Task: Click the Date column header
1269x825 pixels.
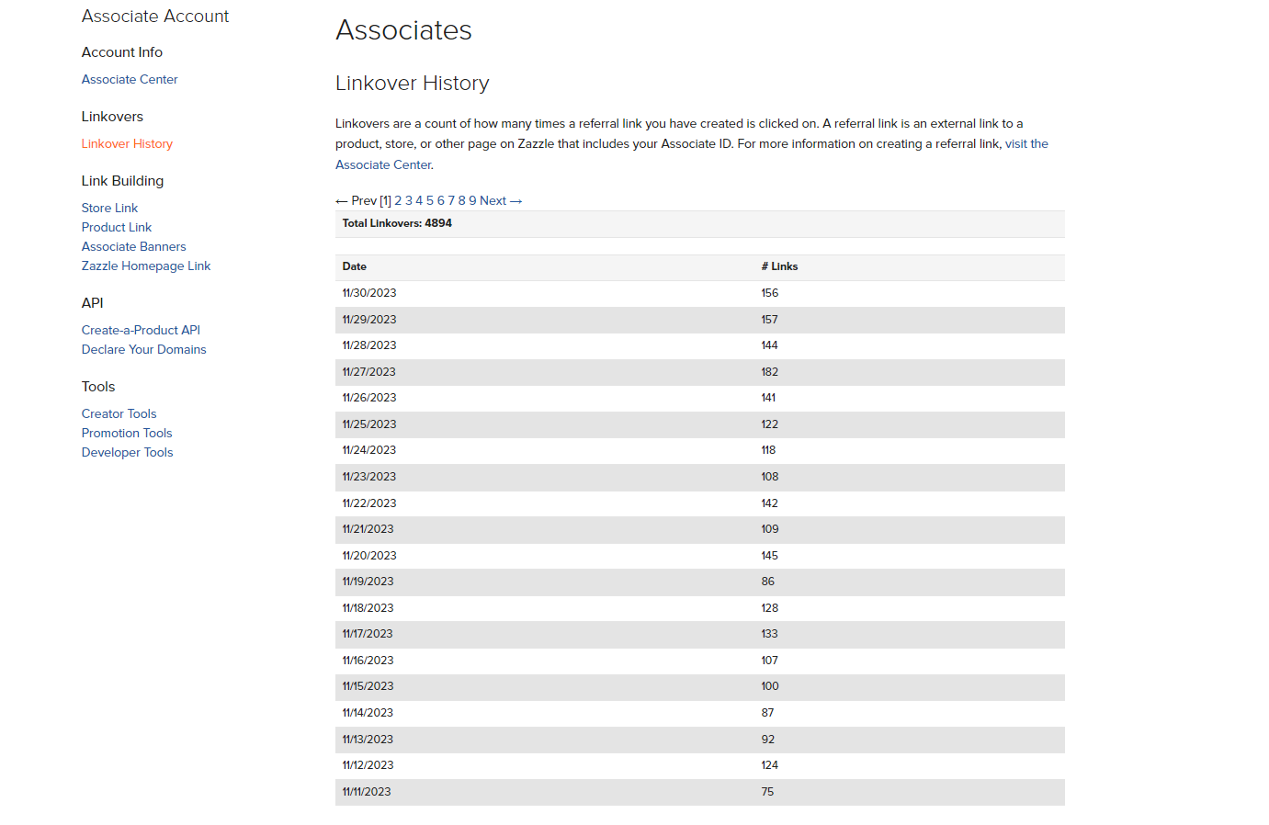Action: (355, 267)
